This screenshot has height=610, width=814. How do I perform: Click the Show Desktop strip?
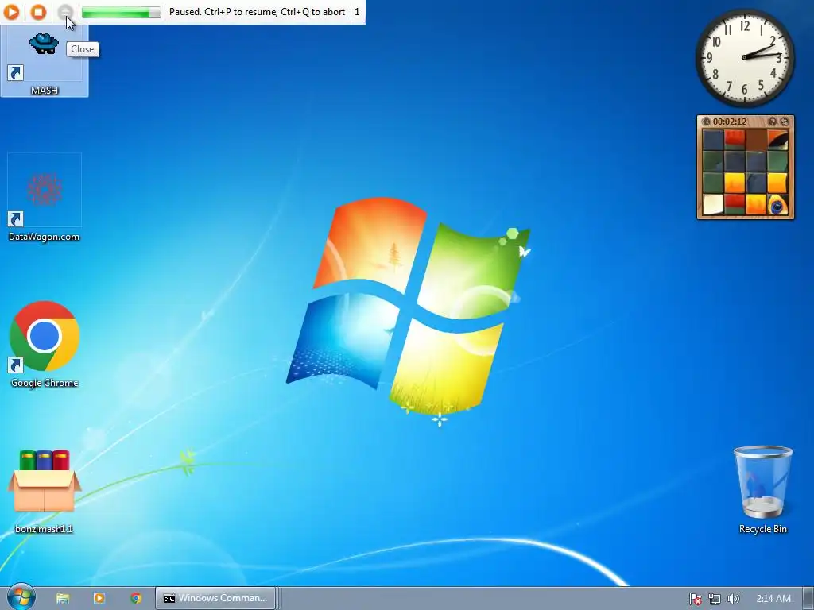(808, 599)
